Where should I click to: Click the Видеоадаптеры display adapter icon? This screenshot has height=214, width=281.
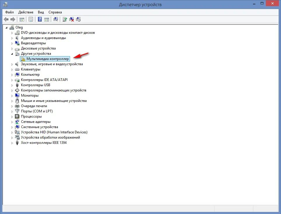[x=17, y=43]
